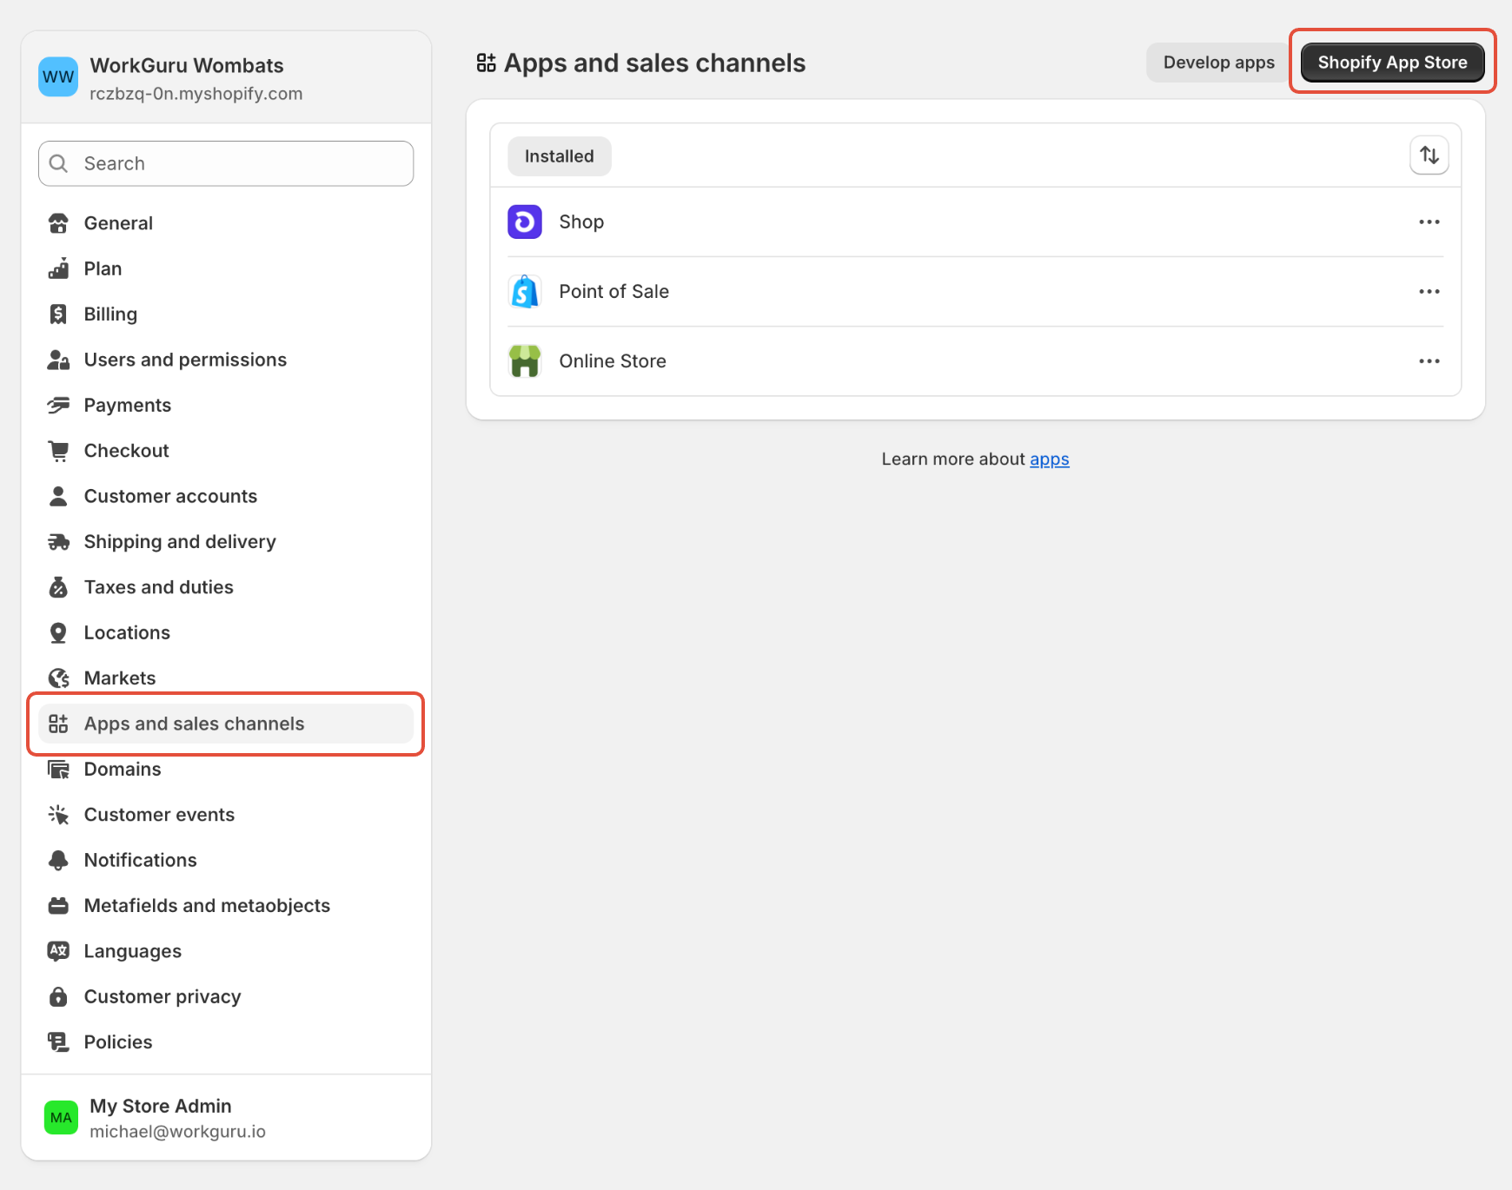Open Languages settings
Screen dimensions: 1512x1190
click(x=226, y=951)
